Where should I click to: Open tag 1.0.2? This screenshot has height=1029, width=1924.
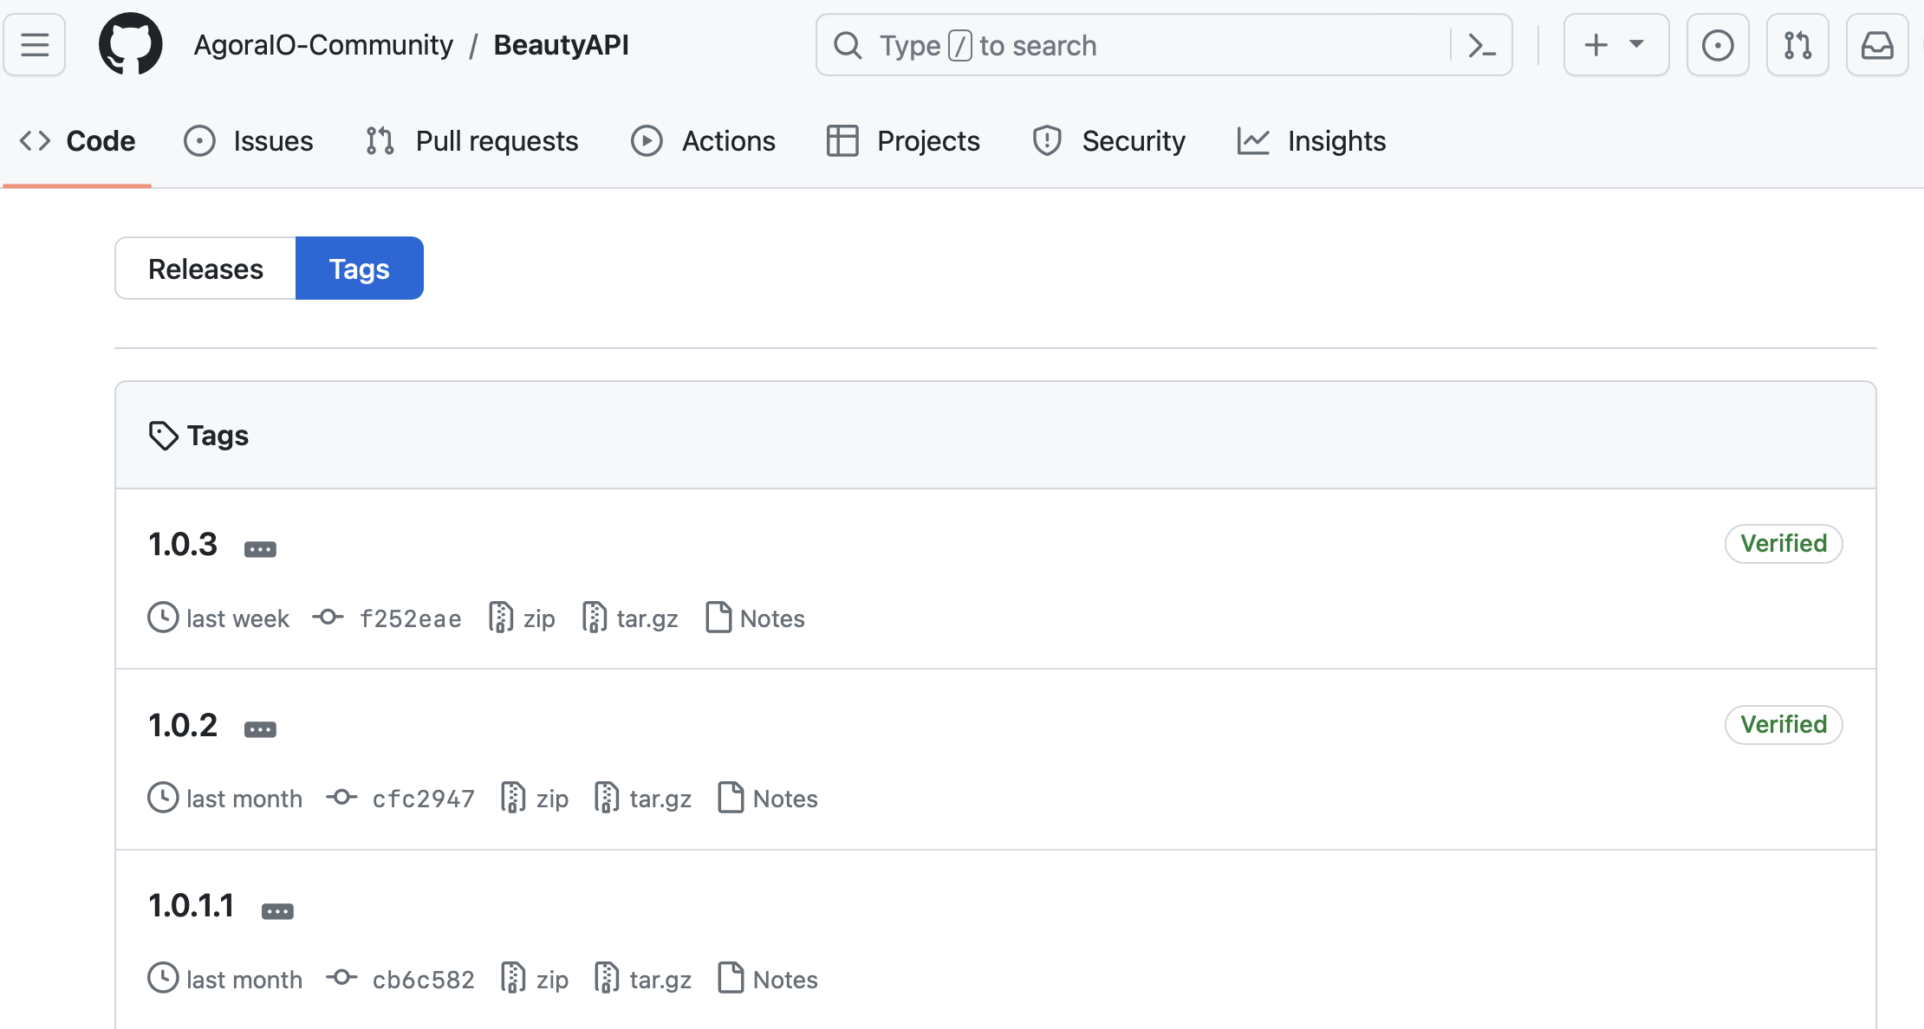tap(183, 726)
